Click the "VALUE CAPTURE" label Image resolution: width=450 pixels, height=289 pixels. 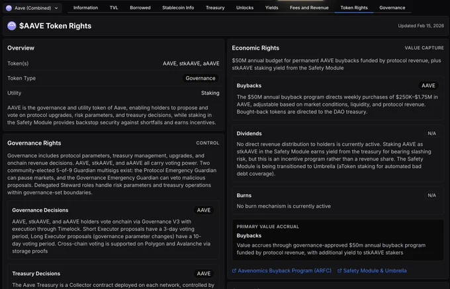click(424, 48)
